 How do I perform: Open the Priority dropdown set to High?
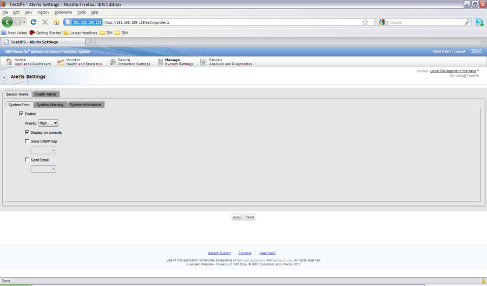[x=48, y=123]
